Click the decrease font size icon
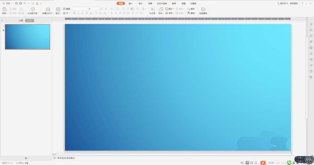 pyautogui.click(x=106, y=9)
